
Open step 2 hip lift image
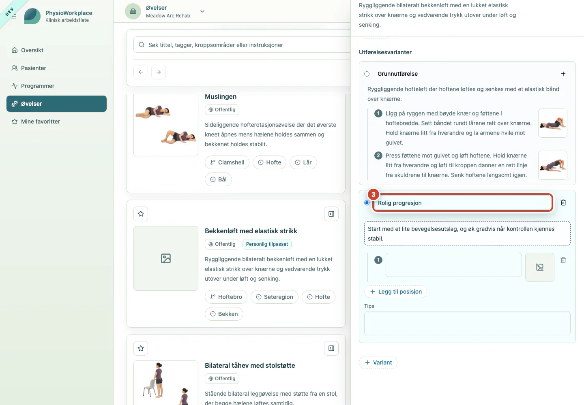553,165
